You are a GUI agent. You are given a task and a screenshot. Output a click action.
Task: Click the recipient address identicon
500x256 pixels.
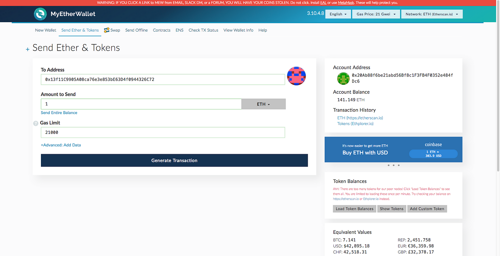click(x=296, y=76)
